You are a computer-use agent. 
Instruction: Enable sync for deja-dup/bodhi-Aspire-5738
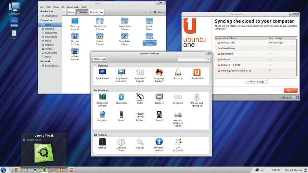pos(270,70)
